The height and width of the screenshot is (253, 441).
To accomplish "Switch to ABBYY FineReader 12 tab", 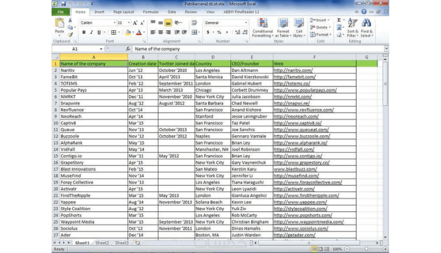I will 241,12.
